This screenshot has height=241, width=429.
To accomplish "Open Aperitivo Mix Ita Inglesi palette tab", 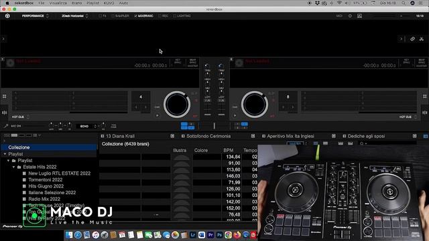I will pos(290,136).
